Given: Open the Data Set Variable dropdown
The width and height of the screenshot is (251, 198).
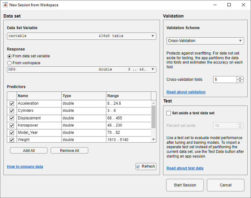Looking at the screenshot, I should 81,36.
